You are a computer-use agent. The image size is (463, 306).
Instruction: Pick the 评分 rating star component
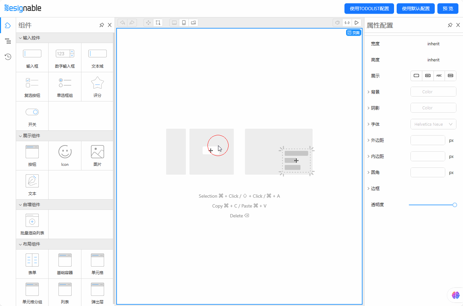pyautogui.click(x=97, y=87)
